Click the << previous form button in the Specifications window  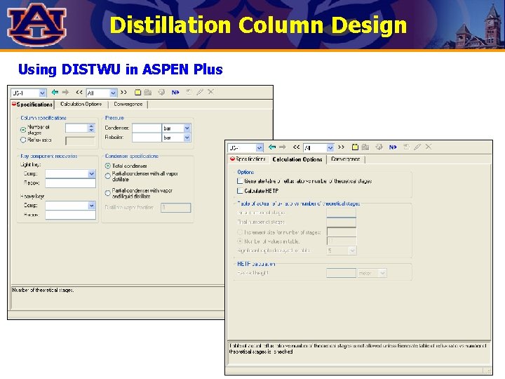point(79,92)
